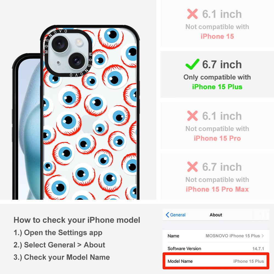Screen dimensions: 274x274
Task: Click the upper camera lens on the case
Action: click(x=60, y=44)
